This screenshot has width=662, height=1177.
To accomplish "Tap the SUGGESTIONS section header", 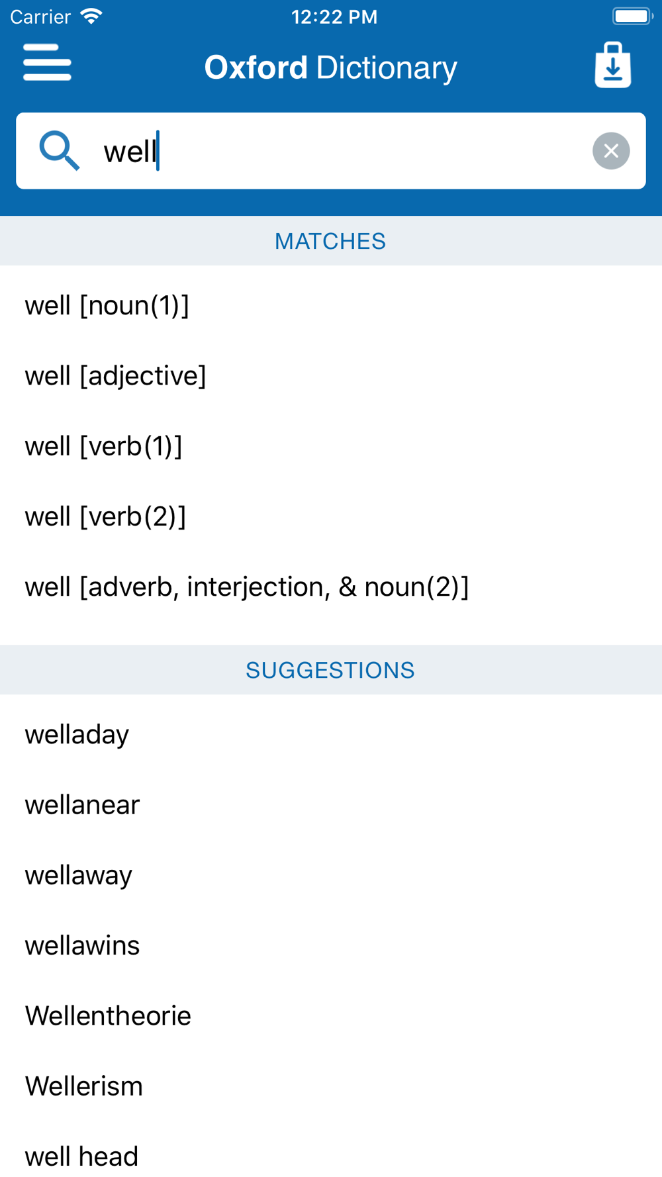I will pyautogui.click(x=330, y=670).
